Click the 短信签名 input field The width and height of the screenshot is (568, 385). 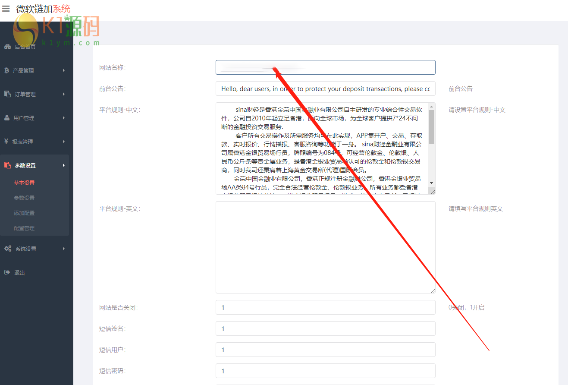coord(326,328)
